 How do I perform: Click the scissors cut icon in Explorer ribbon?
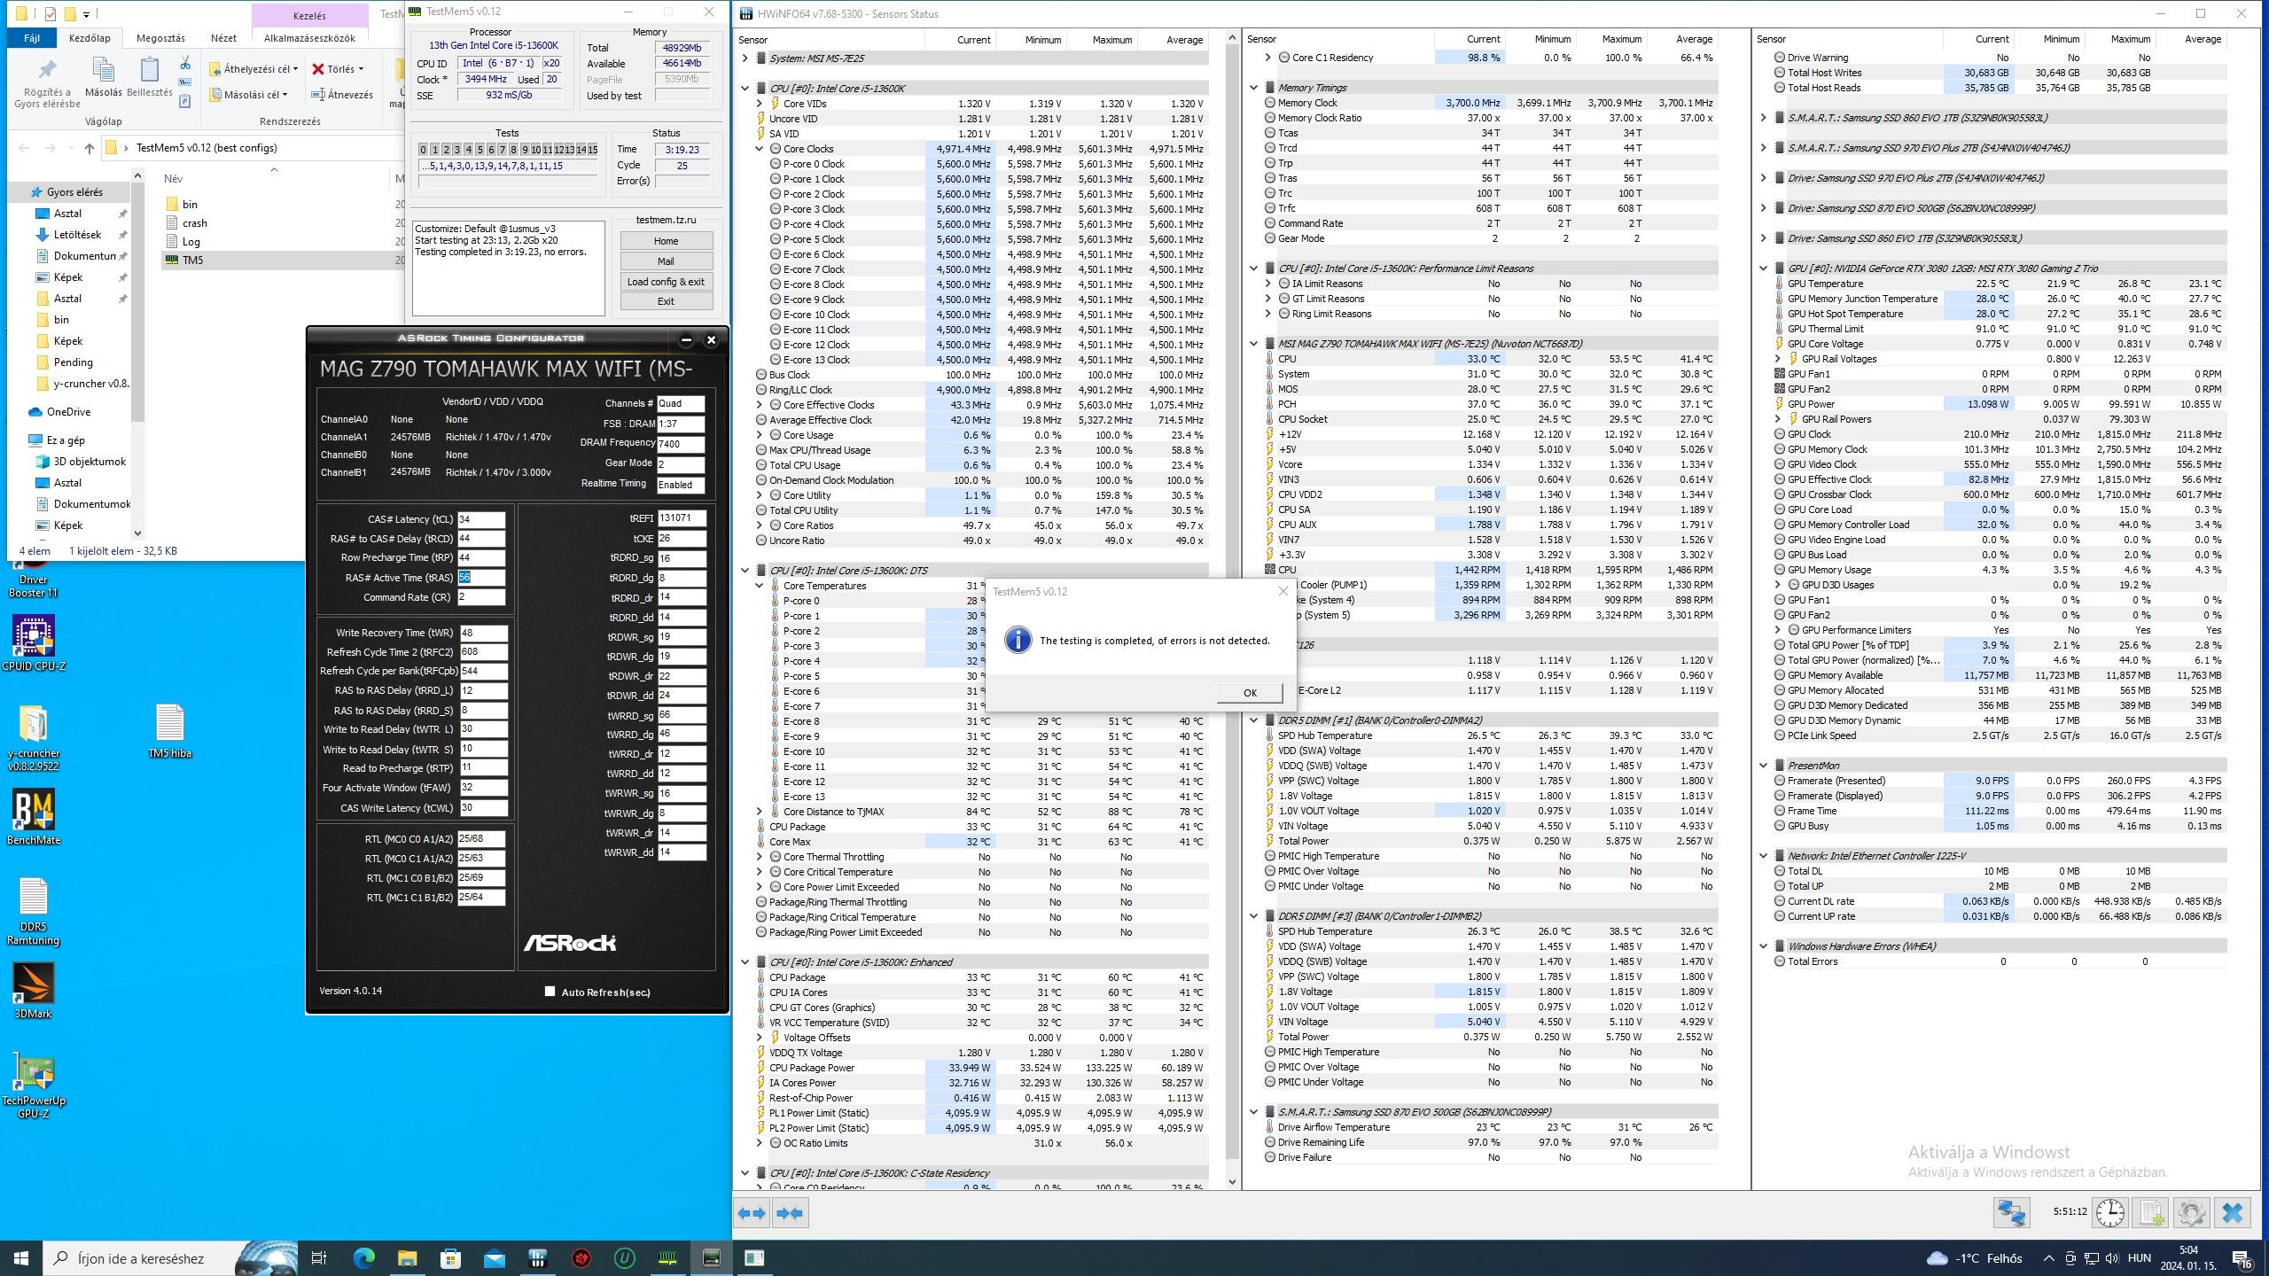click(x=185, y=63)
